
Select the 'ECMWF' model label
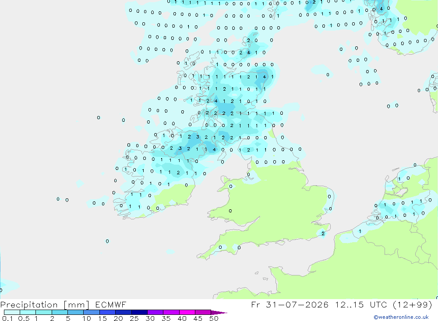coord(111,304)
